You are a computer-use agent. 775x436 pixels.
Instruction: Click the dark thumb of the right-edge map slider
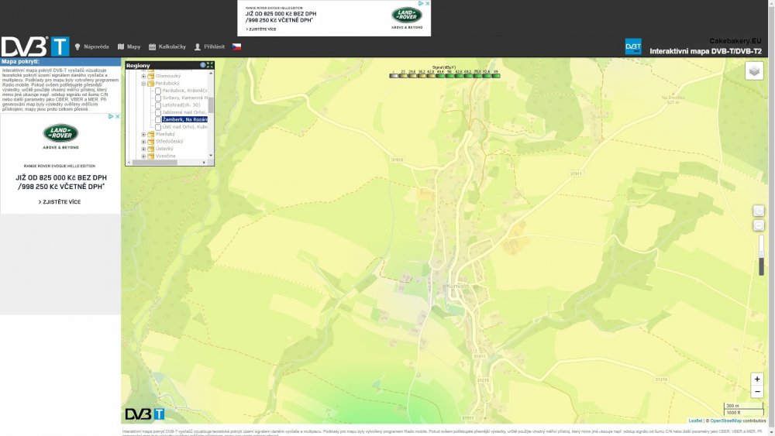coord(761,266)
